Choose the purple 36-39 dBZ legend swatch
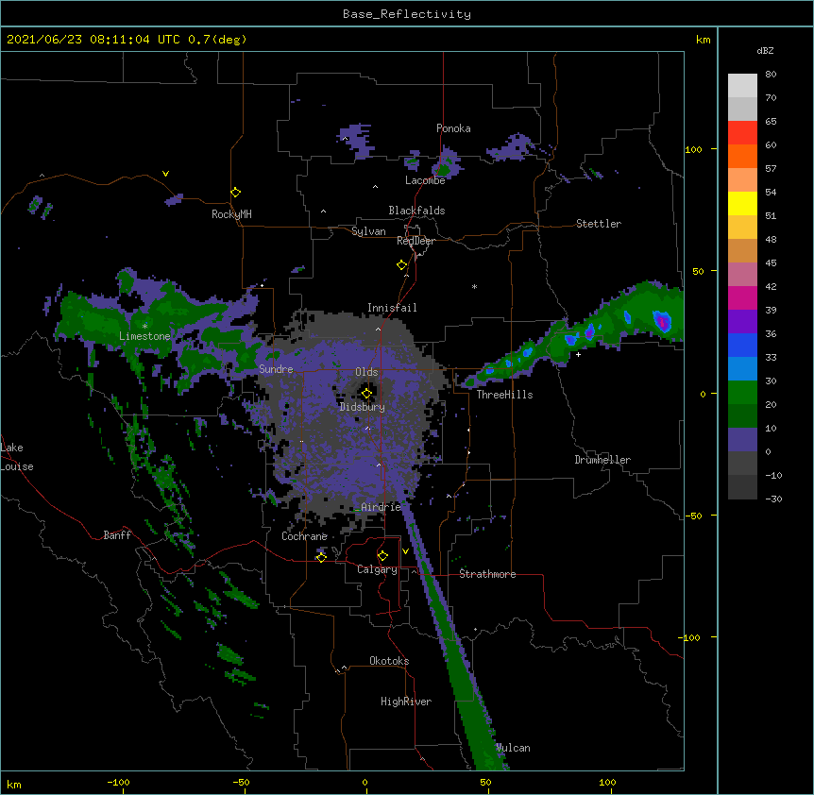This screenshot has width=814, height=795. 742,321
